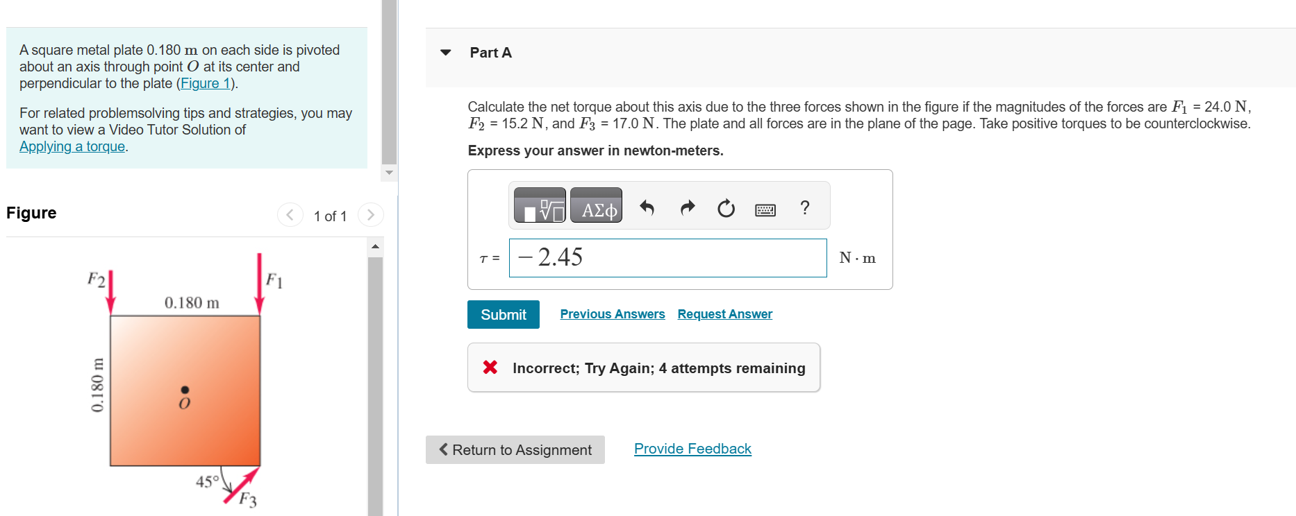Undo the last answer edit
The width and height of the screenshot is (1296, 516).
647,207
